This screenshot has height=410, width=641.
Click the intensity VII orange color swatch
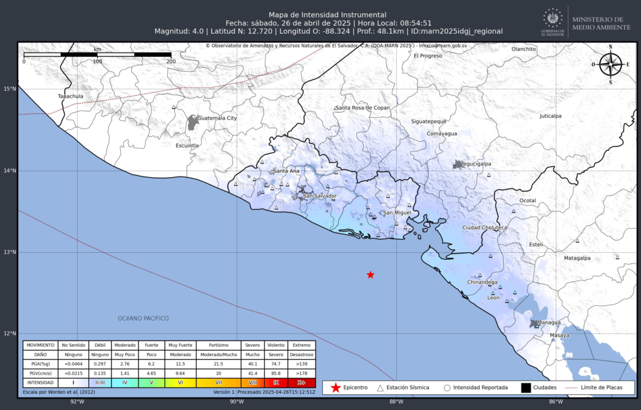tap(218, 383)
